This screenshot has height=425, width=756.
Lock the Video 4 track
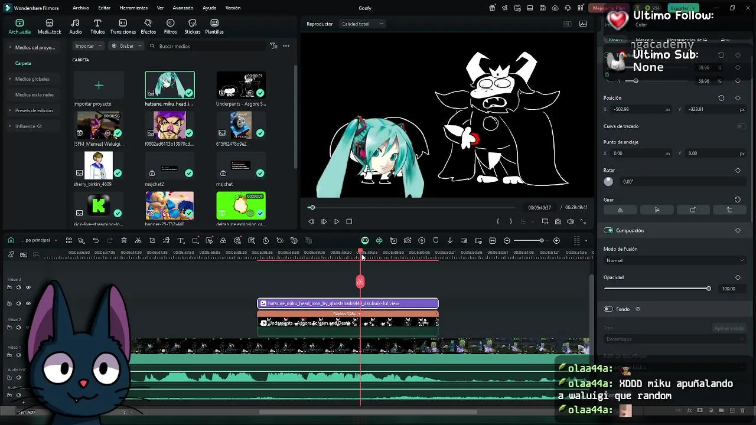[9, 287]
